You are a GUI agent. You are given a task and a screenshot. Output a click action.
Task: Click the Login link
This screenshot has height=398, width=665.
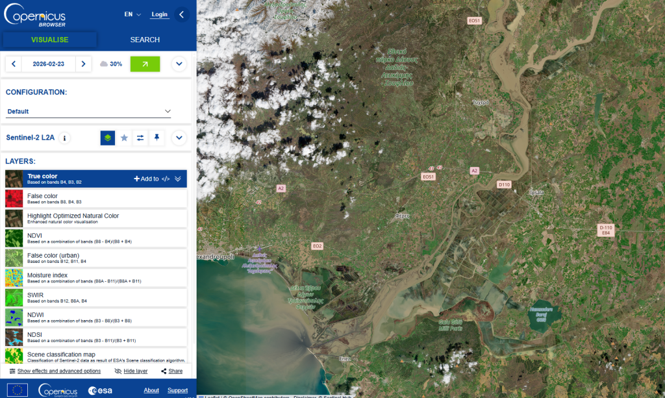[x=159, y=14]
